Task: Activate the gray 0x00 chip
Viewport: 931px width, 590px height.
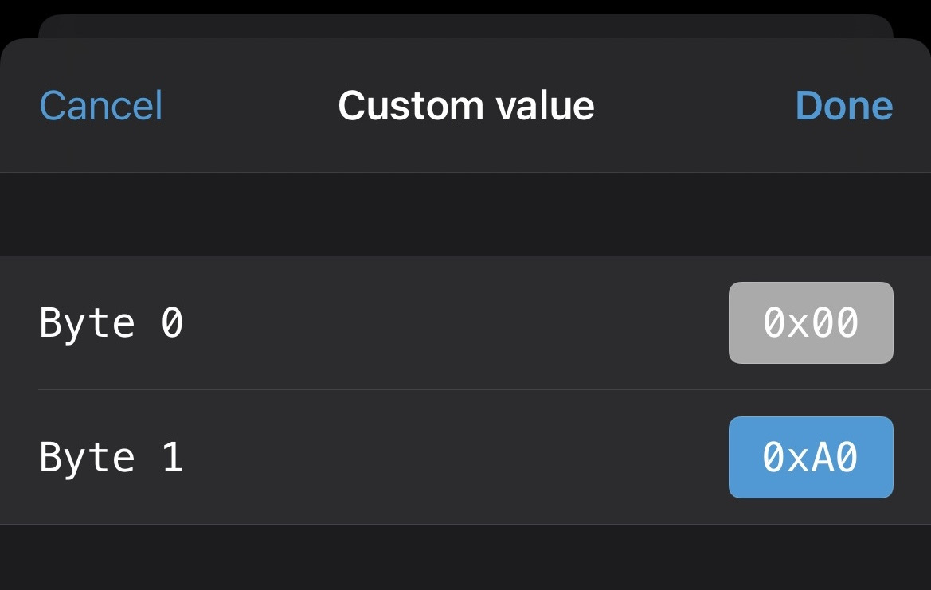Action: tap(811, 322)
